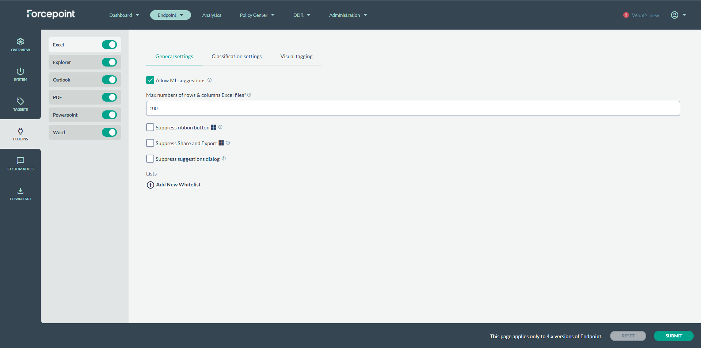The image size is (701, 348).
Task: Select the Explorer plugin row
Action: click(85, 62)
